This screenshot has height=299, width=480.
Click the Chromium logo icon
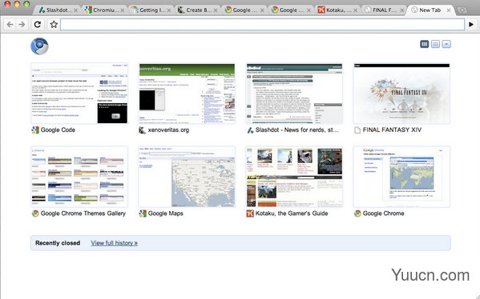point(39,46)
